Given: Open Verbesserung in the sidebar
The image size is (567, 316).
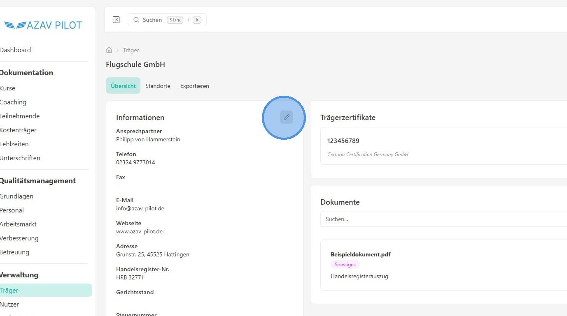Looking at the screenshot, I should 19,238.
